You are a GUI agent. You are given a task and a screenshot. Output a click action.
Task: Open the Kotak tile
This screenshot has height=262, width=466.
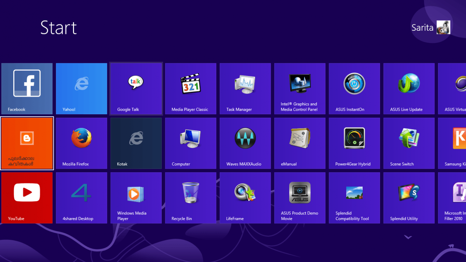tap(136, 143)
